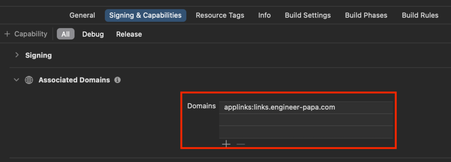Select the Release configuration filter

tap(129, 34)
